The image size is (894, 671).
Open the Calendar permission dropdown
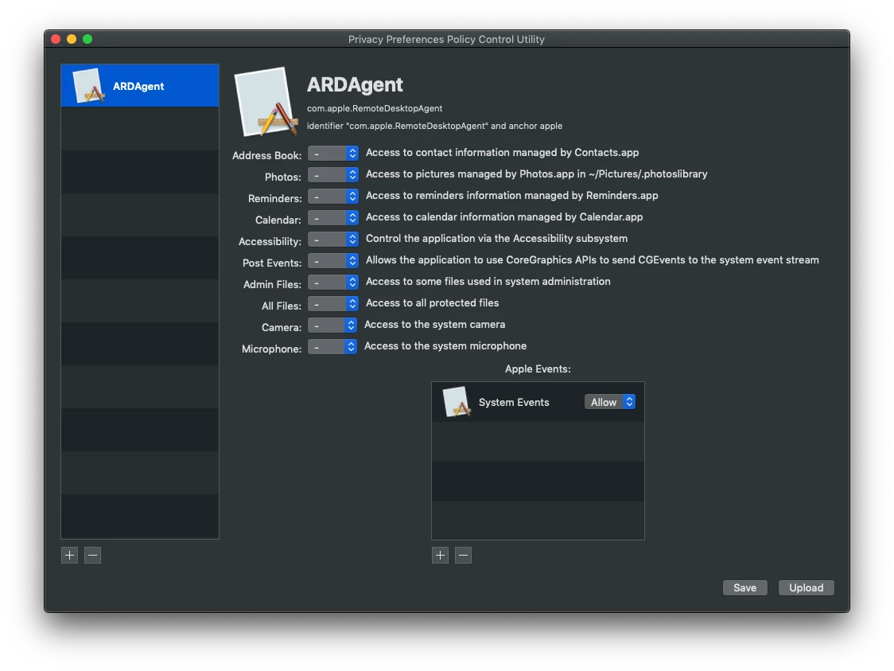pos(333,218)
